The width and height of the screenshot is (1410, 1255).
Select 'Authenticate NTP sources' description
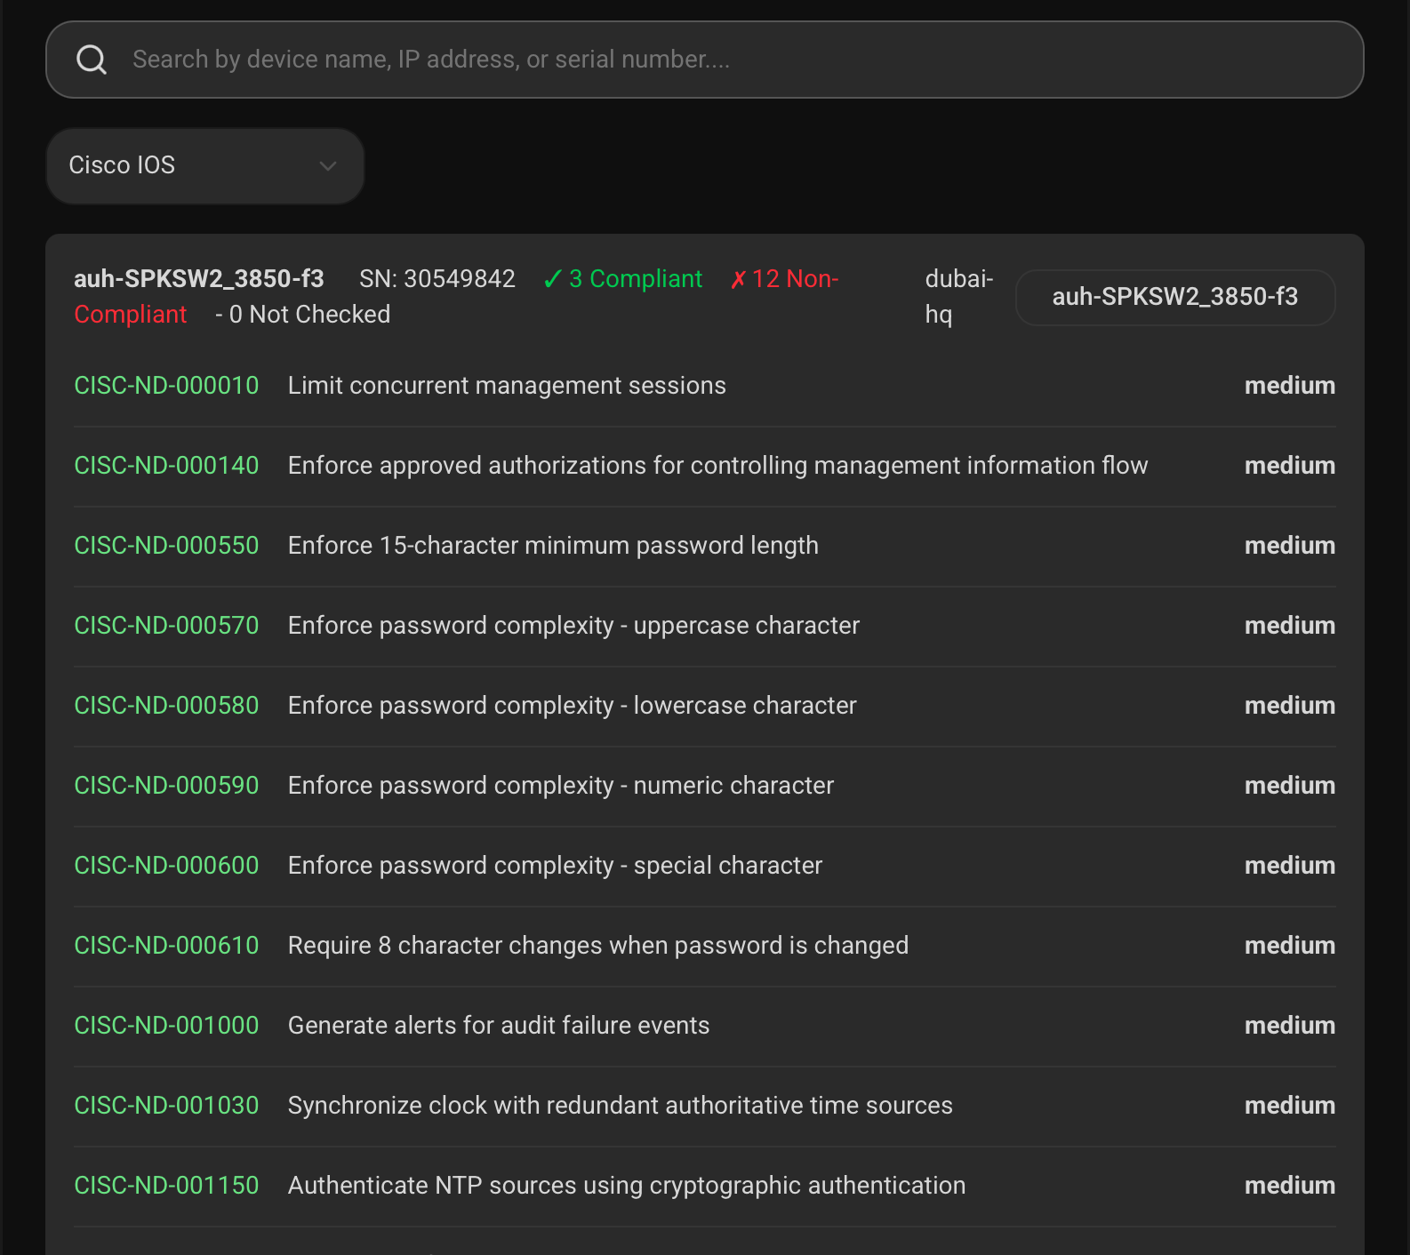click(x=627, y=1186)
